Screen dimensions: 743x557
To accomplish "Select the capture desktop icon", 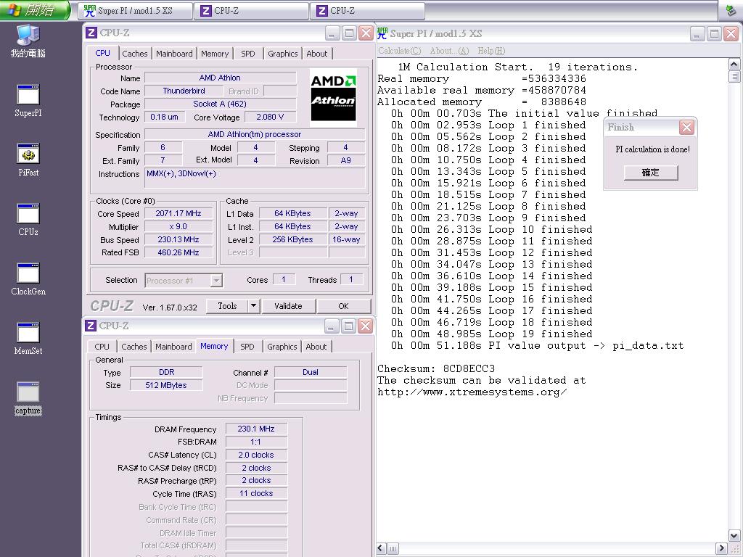I will (x=28, y=399).
